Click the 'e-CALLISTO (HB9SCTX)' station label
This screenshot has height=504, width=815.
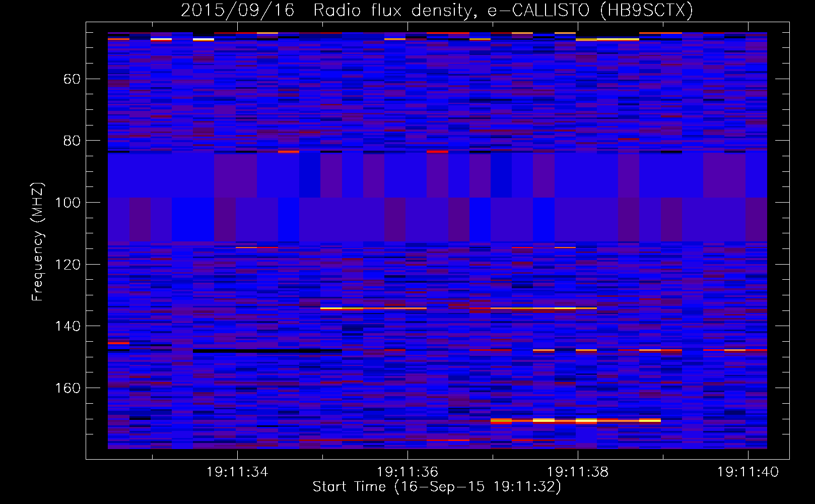tap(590, 10)
